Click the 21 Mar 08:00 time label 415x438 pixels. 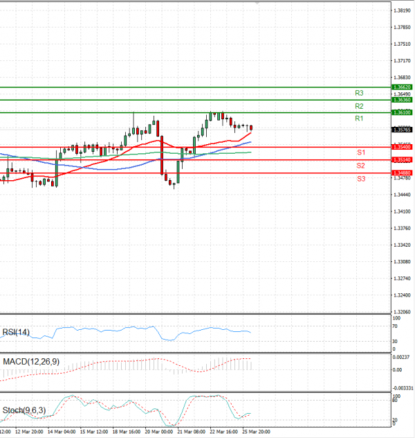coord(191,432)
